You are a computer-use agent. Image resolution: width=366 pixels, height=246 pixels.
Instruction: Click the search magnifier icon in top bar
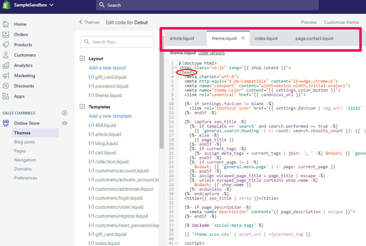pyautogui.click(x=102, y=5)
